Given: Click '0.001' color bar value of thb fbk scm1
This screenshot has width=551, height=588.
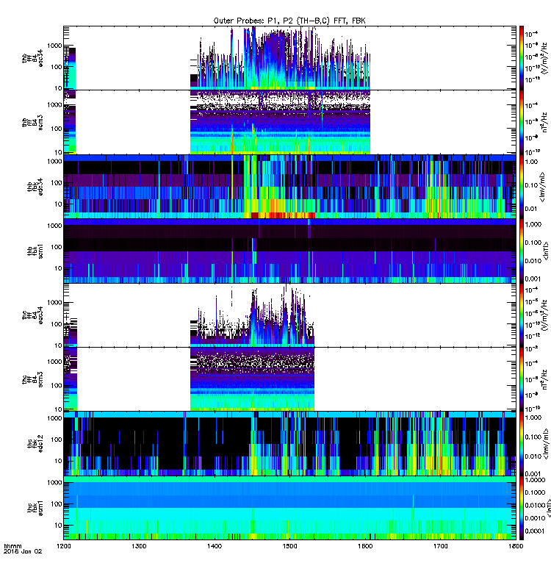Looking at the screenshot, I should click(x=533, y=279).
